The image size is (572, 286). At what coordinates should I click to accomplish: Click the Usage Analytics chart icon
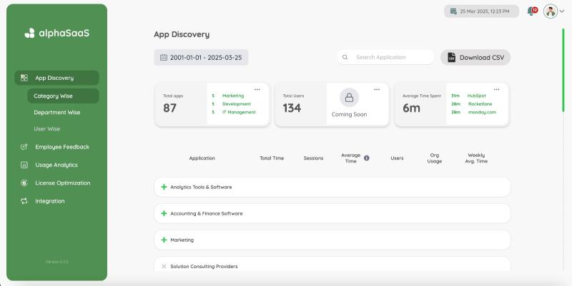(x=24, y=165)
